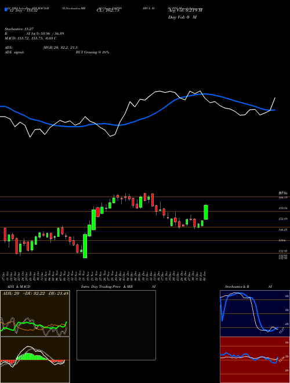
Task: Click the 'ADX: 20 +DY: 32.22 -DY: 21.48' header
Action: click(35, 293)
